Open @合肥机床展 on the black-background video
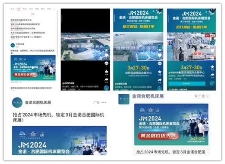The image size is (225, 164). [68, 83]
